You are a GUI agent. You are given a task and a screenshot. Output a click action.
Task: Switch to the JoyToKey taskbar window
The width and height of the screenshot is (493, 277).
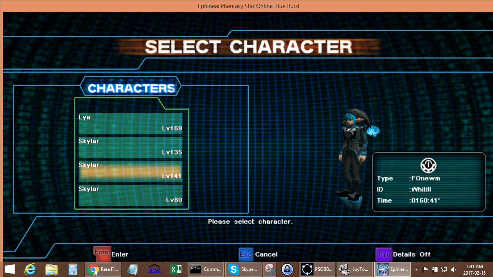click(354, 269)
